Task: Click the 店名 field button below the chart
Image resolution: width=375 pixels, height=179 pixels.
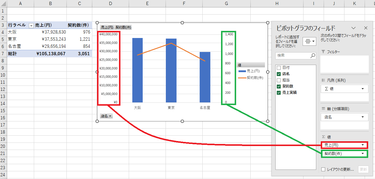Action: tap(106, 116)
